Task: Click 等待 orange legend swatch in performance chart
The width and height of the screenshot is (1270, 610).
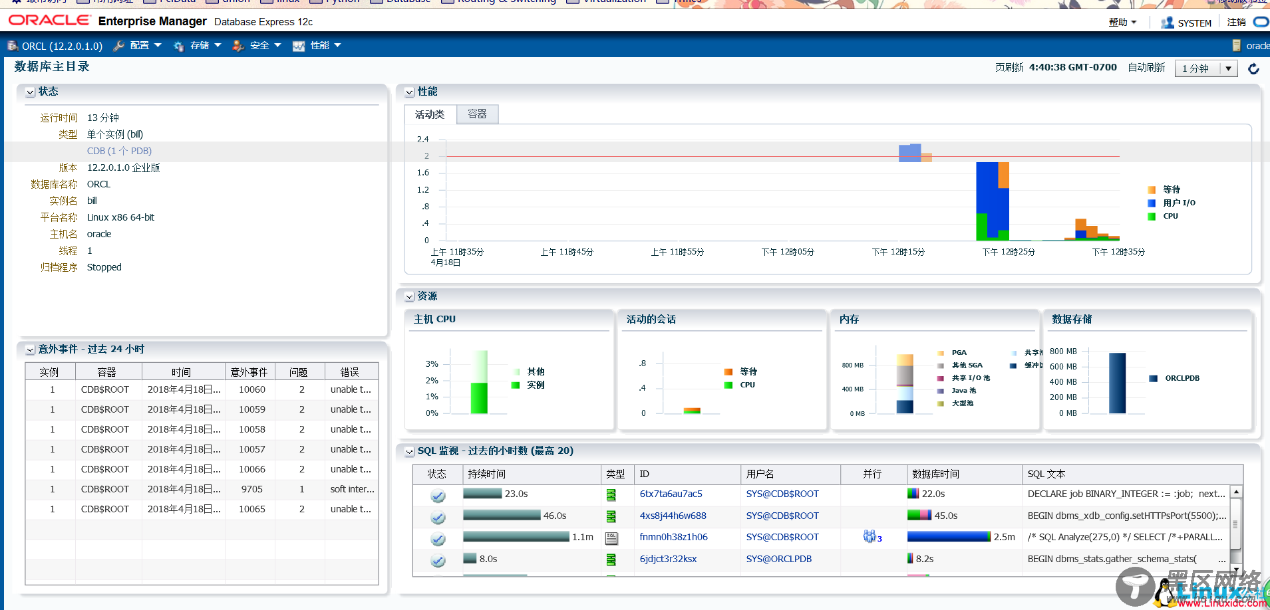Action: click(1152, 190)
